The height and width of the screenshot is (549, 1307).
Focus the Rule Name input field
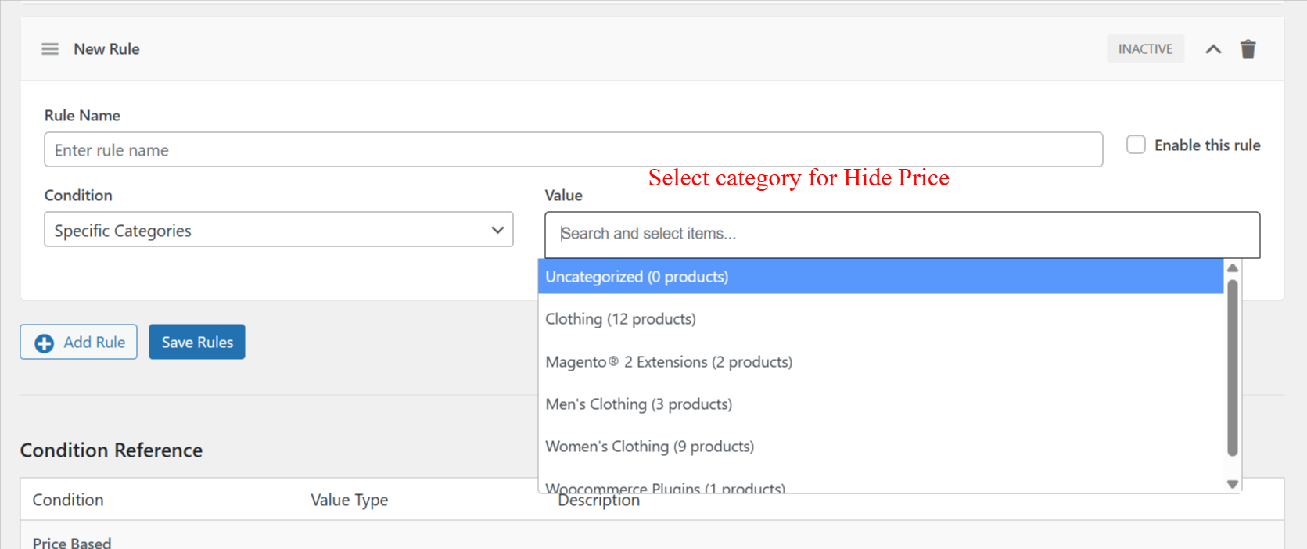(x=573, y=149)
